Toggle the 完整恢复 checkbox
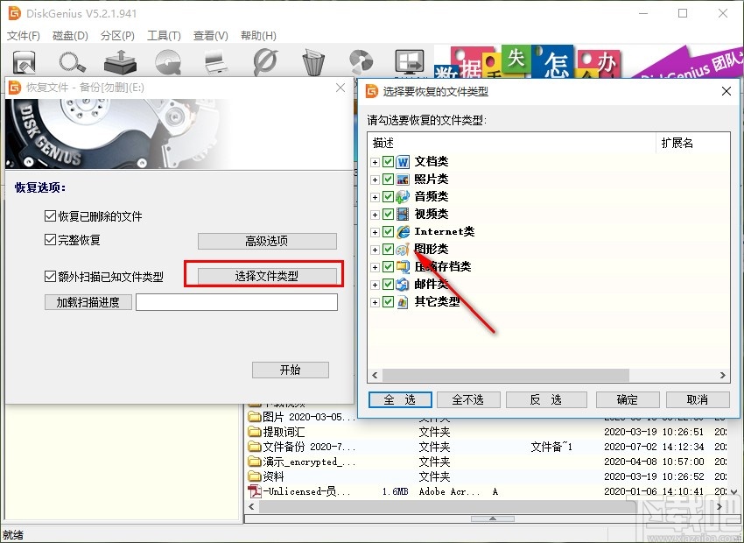Screen dimensions: 744x543 pos(50,240)
